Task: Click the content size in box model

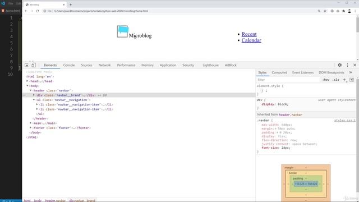Action: (306, 183)
